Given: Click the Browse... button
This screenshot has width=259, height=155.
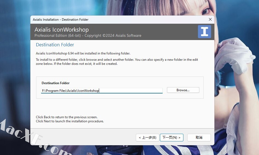Looking at the screenshot, I should click(x=183, y=90).
